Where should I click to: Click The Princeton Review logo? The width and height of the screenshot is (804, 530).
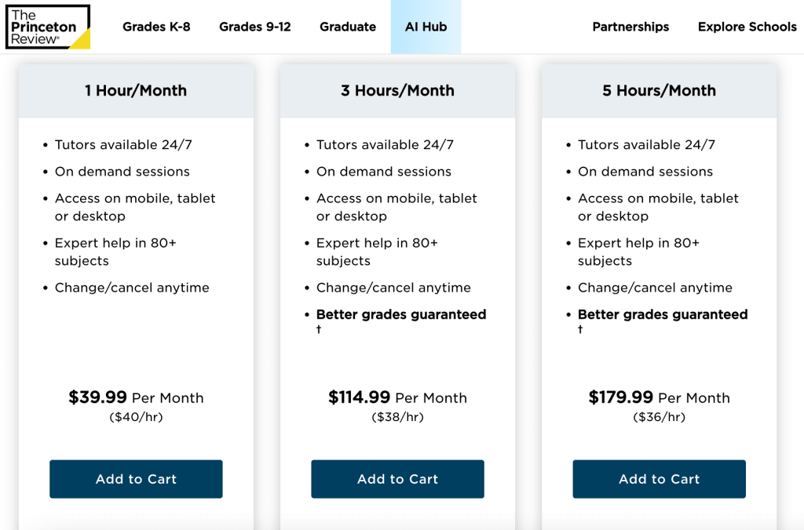tap(48, 27)
